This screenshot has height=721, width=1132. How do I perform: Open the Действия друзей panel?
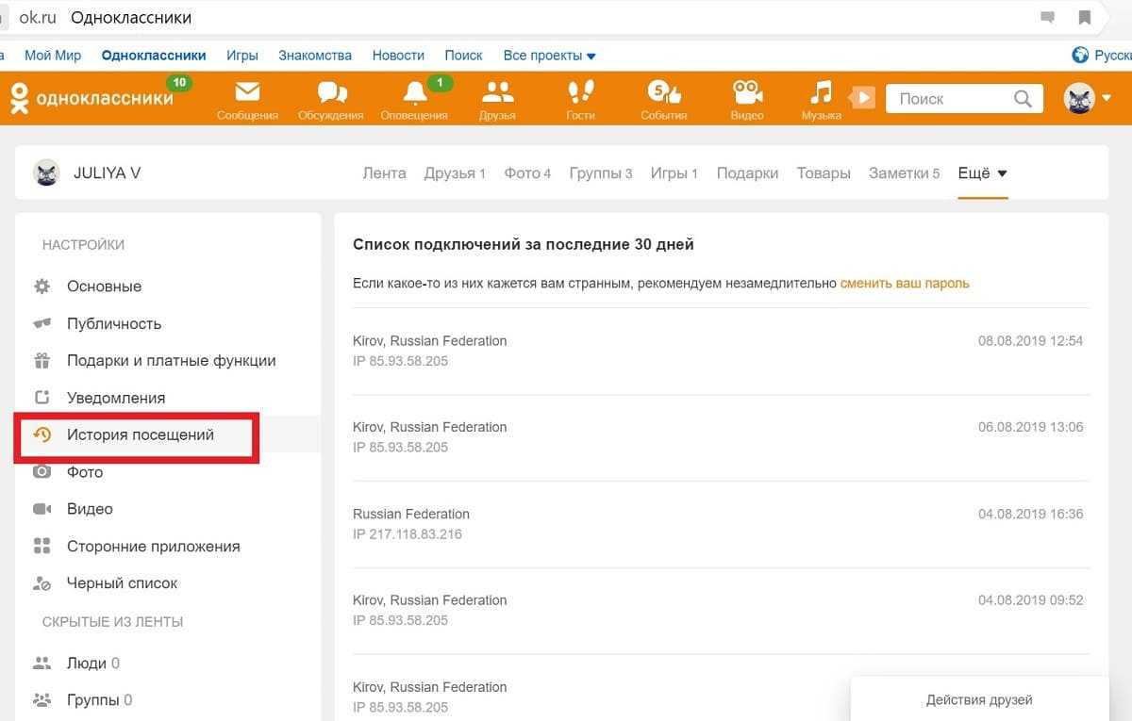(x=978, y=700)
